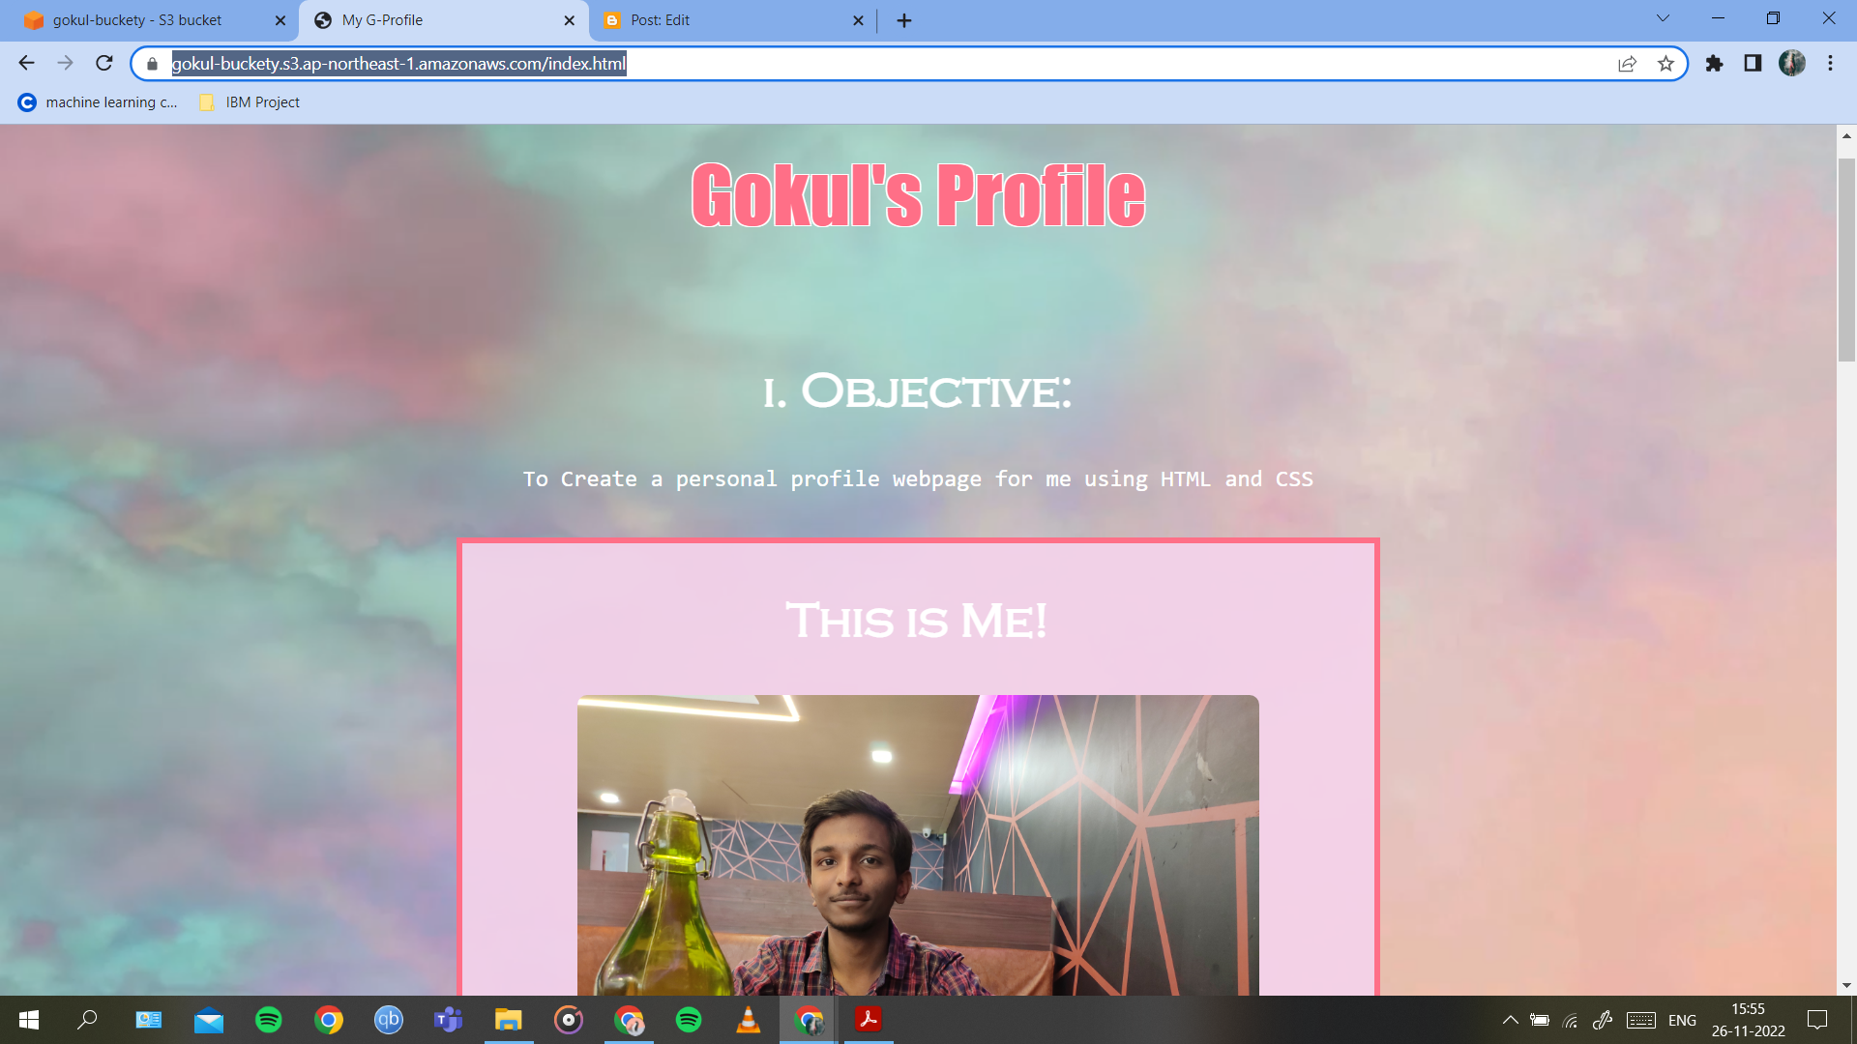Screen dimensions: 1857x1044
Task: Show hidden system tray icons
Action: [1510, 1020]
